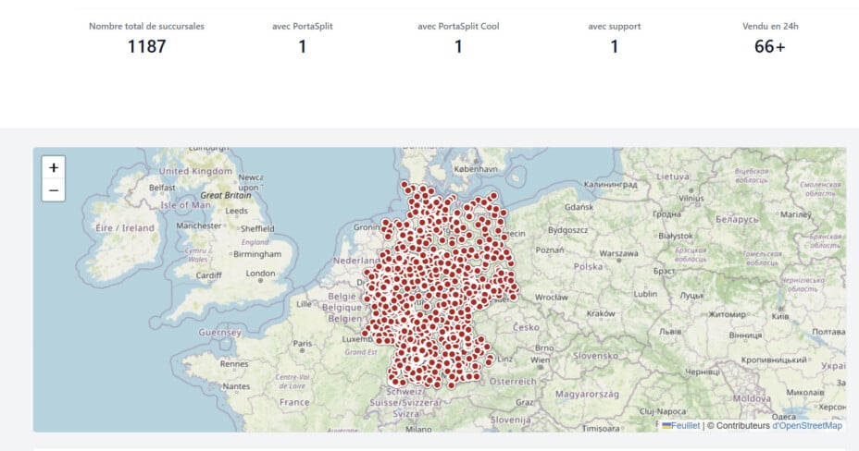
Task: Click Lublin on the map
Action: pyautogui.click(x=645, y=294)
